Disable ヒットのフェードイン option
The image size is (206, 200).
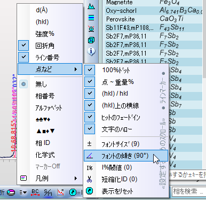(x=126, y=117)
